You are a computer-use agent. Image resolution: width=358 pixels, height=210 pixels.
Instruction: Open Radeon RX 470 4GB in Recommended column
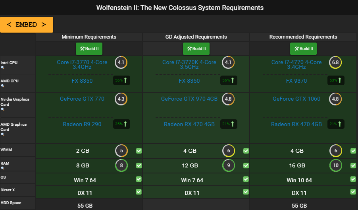(x=296, y=124)
